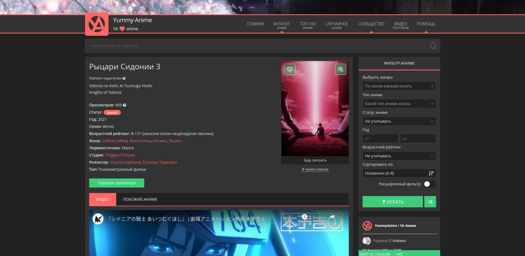Click the sort direction icon
This screenshot has height=256, width=525.
click(431, 173)
